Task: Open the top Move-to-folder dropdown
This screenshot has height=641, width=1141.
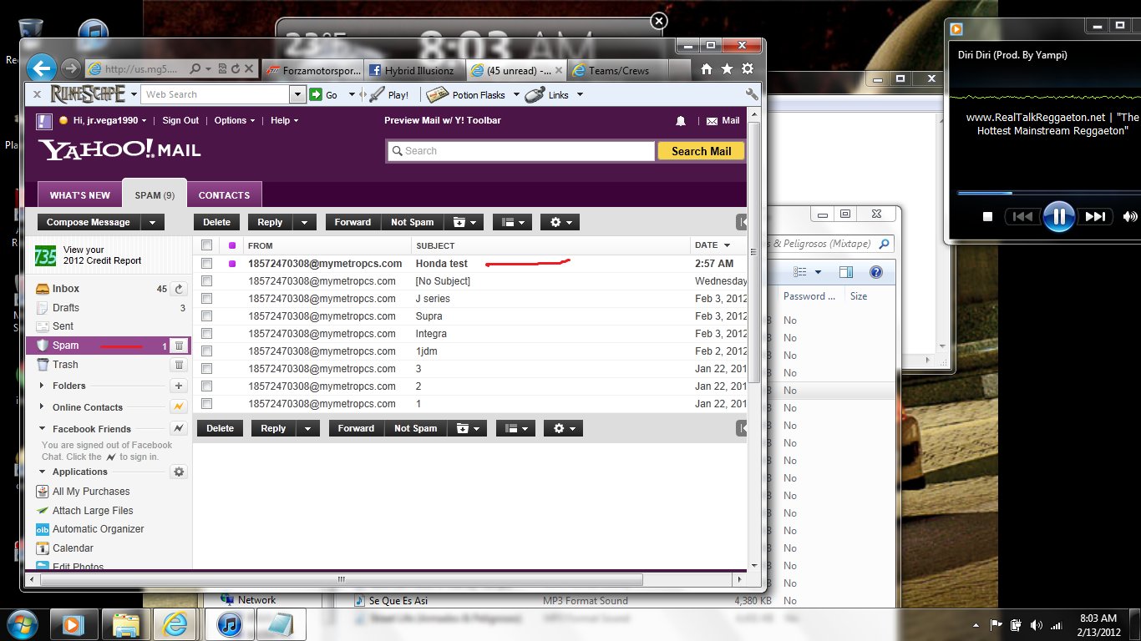Action: pos(465,222)
